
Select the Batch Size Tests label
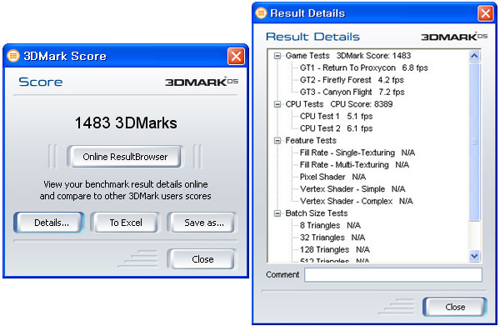pyautogui.click(x=317, y=213)
